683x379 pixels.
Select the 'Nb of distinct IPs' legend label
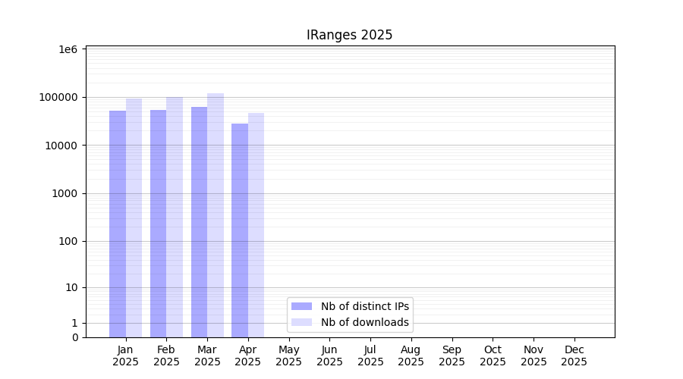(x=365, y=306)
